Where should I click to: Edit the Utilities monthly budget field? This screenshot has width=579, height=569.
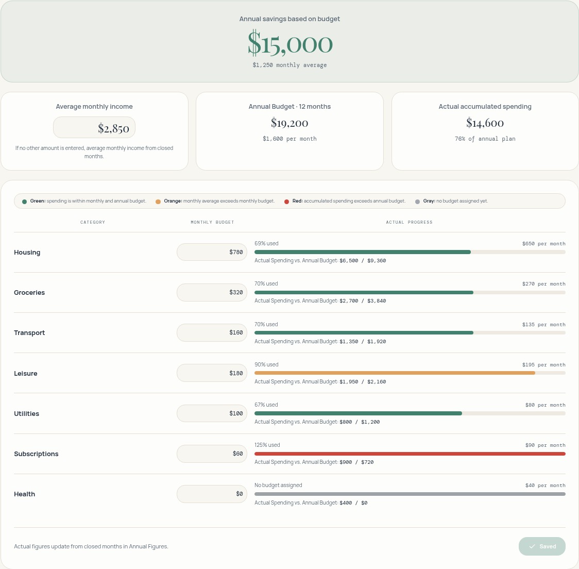[x=212, y=413]
